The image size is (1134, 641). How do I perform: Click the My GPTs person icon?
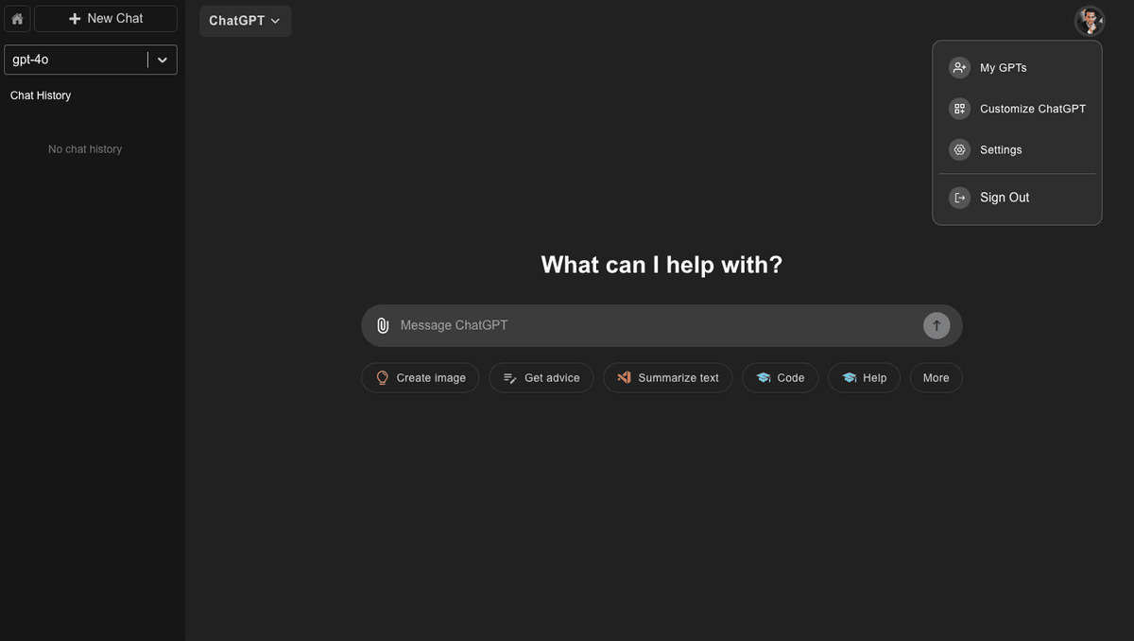[959, 68]
